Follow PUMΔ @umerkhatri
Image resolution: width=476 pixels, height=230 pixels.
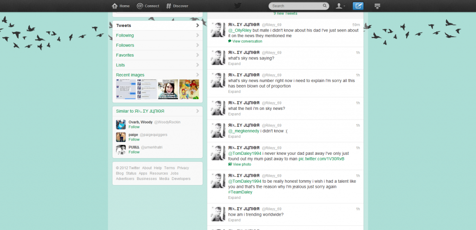pyautogui.click(x=134, y=152)
